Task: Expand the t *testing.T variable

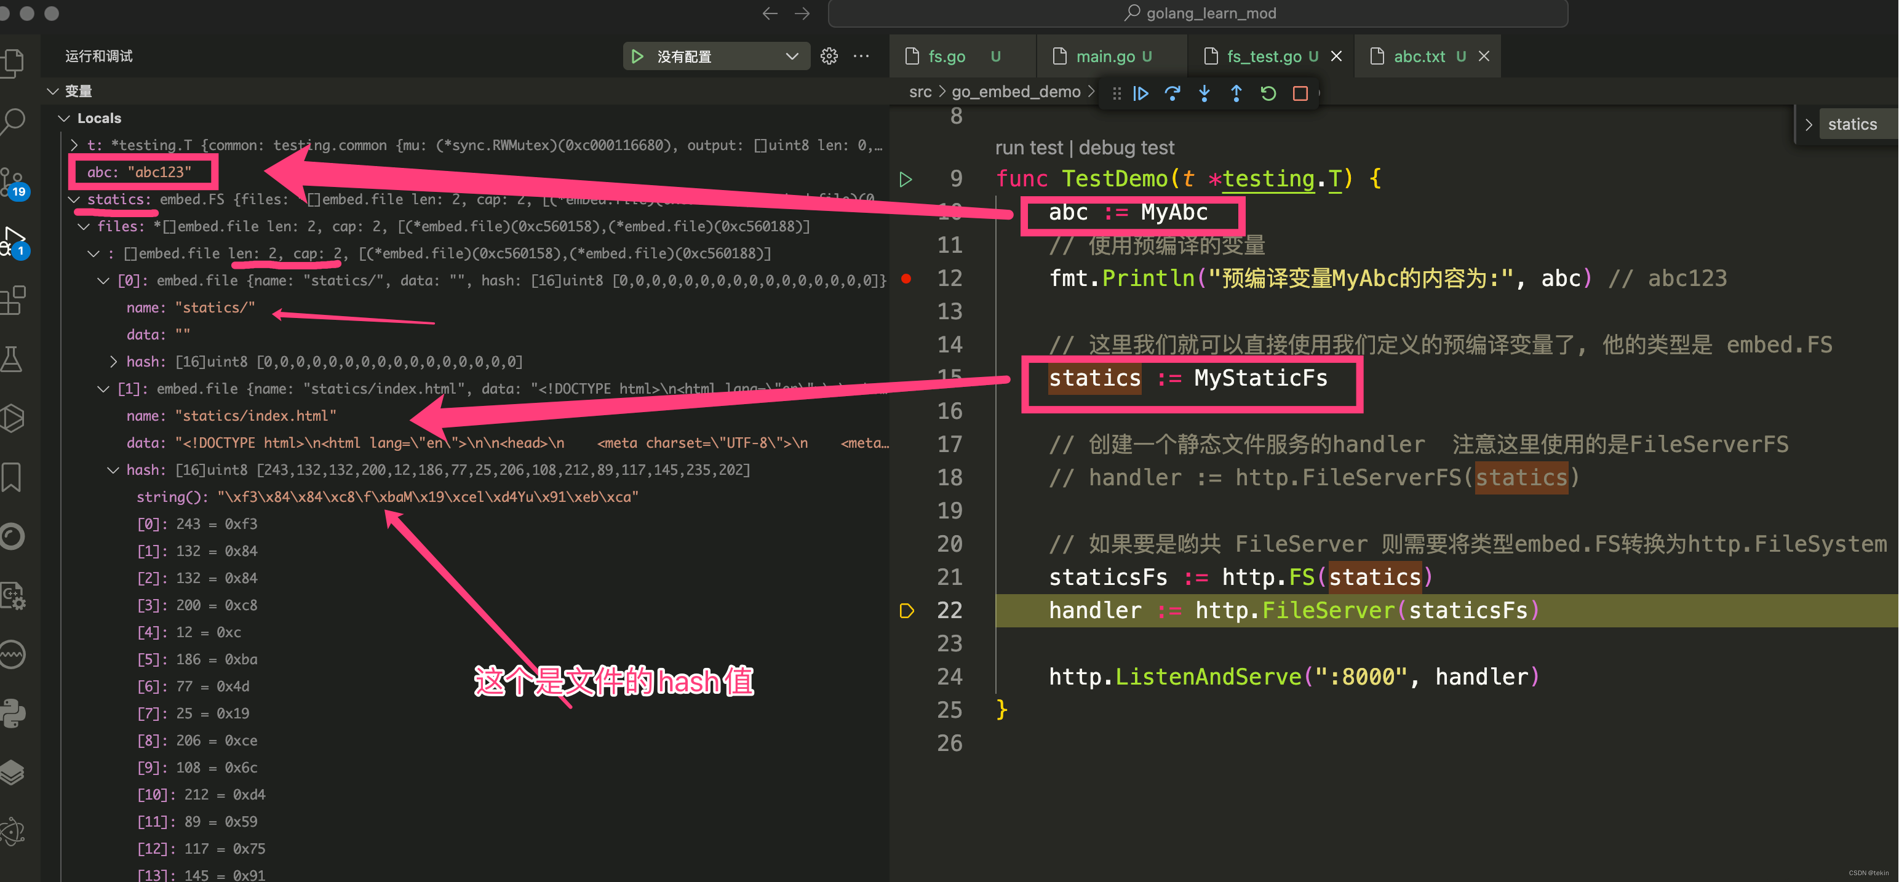Action: click(x=74, y=145)
